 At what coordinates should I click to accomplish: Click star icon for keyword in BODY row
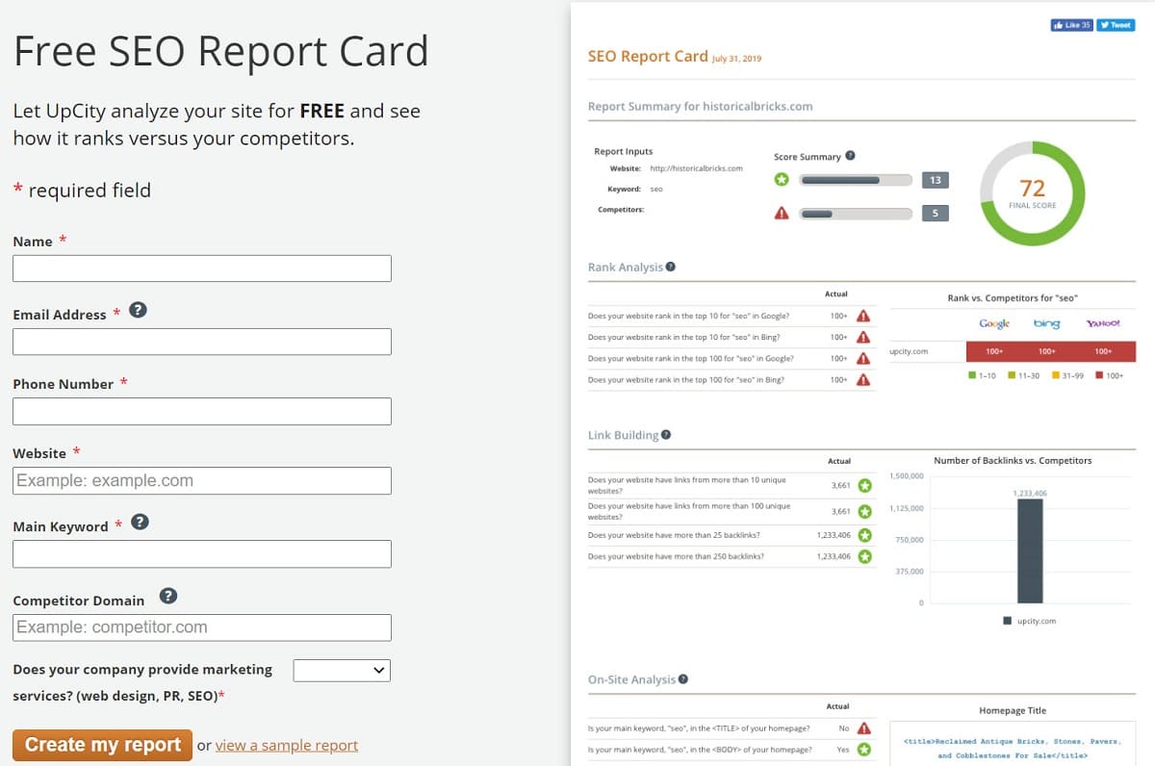(x=864, y=749)
